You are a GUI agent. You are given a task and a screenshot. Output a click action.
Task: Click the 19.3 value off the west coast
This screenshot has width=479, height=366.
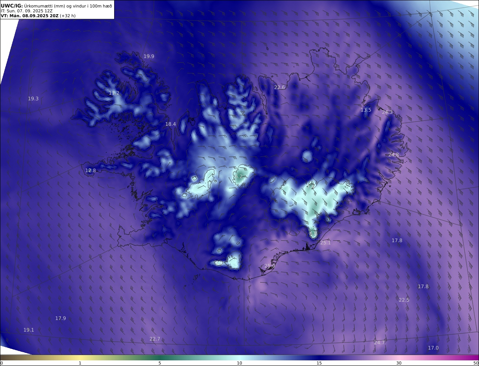pyautogui.click(x=33, y=98)
